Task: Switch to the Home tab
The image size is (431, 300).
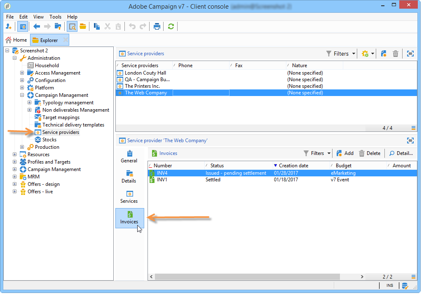Action: 16,40
